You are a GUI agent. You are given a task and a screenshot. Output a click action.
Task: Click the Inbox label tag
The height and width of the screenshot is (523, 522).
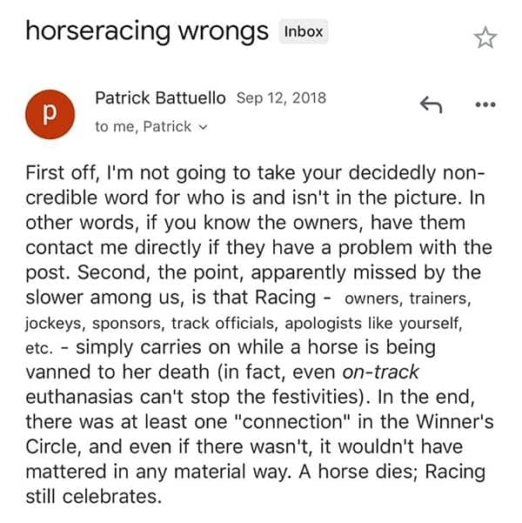[303, 32]
